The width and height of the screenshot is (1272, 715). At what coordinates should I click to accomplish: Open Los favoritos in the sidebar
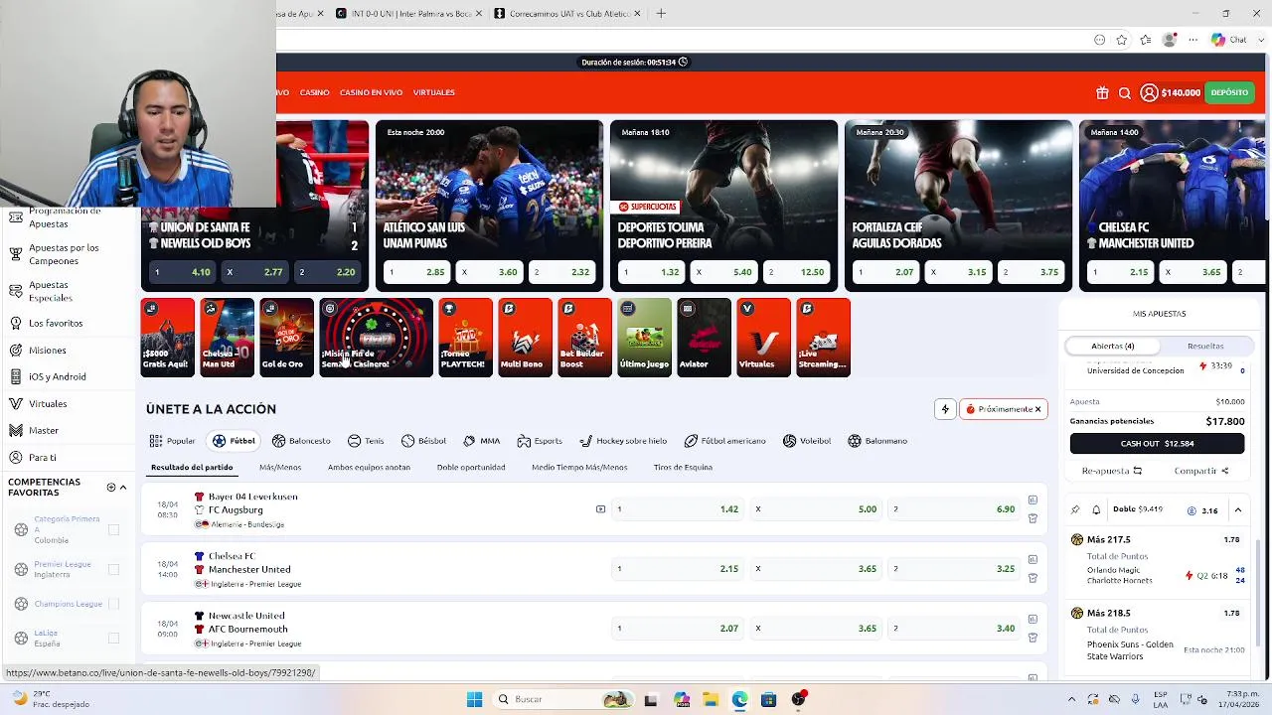(56, 323)
